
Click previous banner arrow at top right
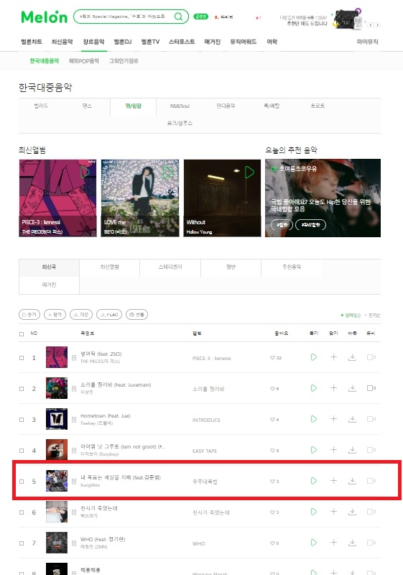[x=371, y=25]
